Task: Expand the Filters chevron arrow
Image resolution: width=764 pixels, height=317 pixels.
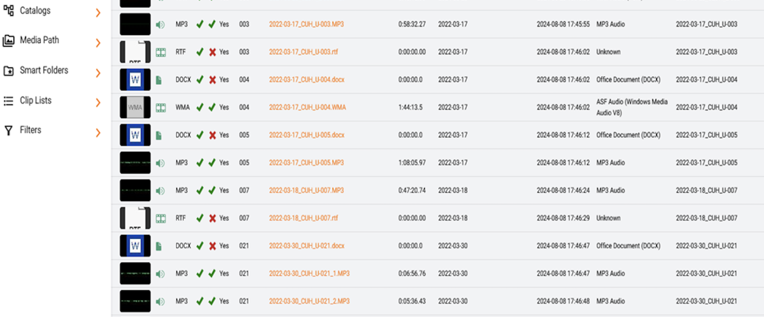Action: point(98,132)
